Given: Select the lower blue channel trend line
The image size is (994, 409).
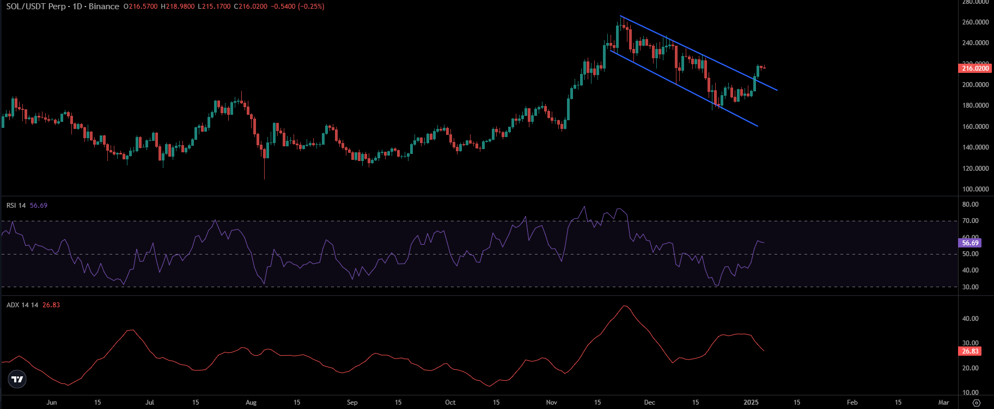Looking at the screenshot, I should pyautogui.click(x=684, y=89).
